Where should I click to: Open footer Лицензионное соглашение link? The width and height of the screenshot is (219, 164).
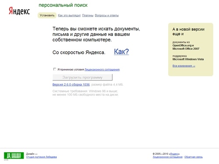168,157
